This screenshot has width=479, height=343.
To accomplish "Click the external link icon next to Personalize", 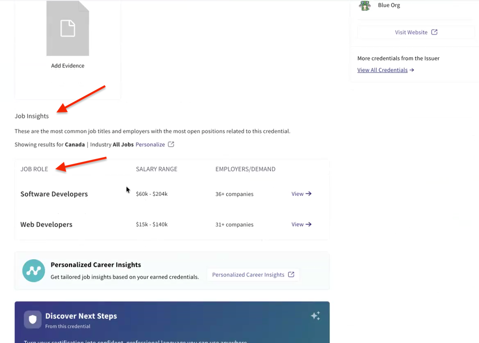I will pyautogui.click(x=171, y=144).
